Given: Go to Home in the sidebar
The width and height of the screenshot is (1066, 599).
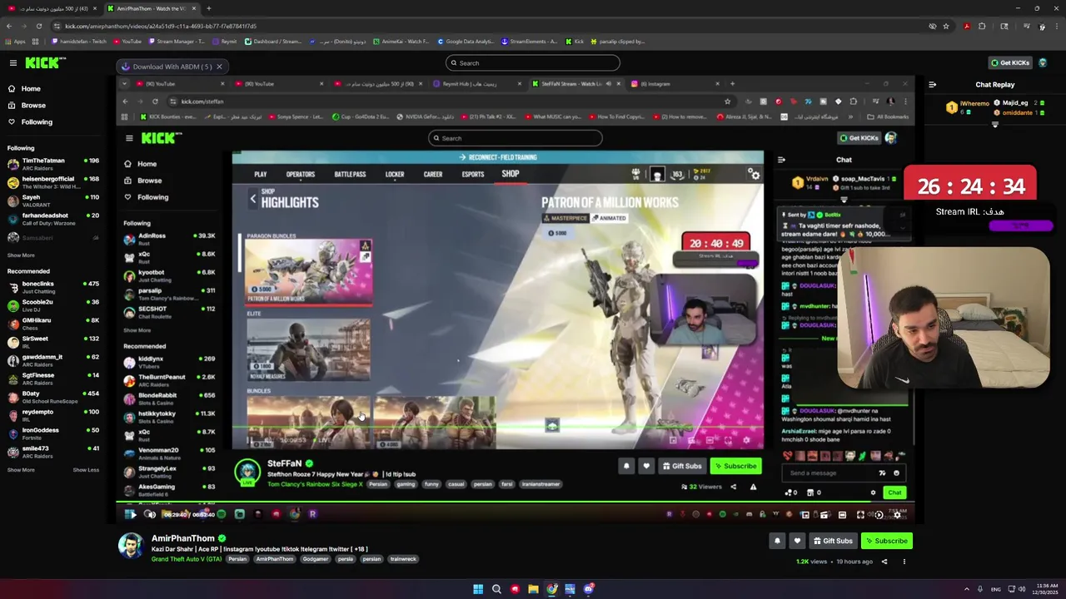Looking at the screenshot, I should 31,88.
